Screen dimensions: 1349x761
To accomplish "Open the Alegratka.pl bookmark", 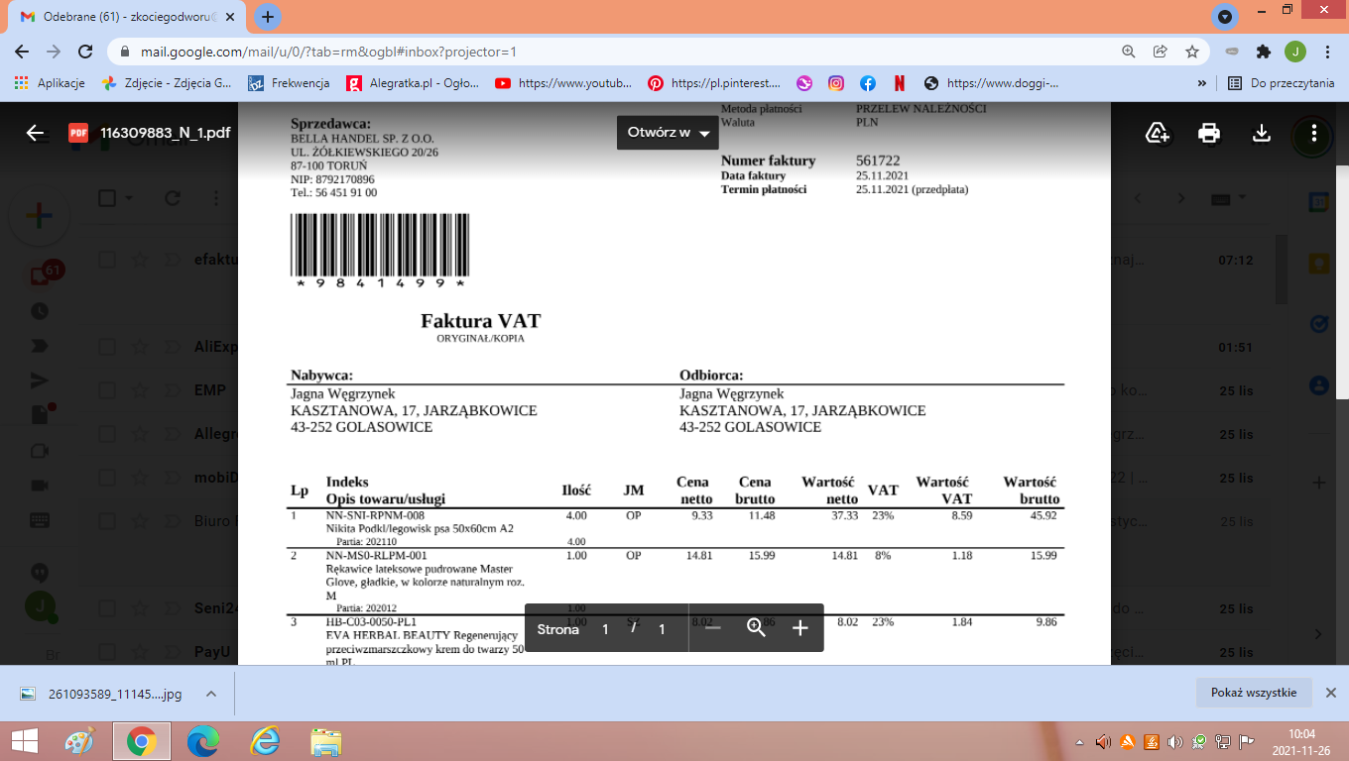I will (x=412, y=83).
